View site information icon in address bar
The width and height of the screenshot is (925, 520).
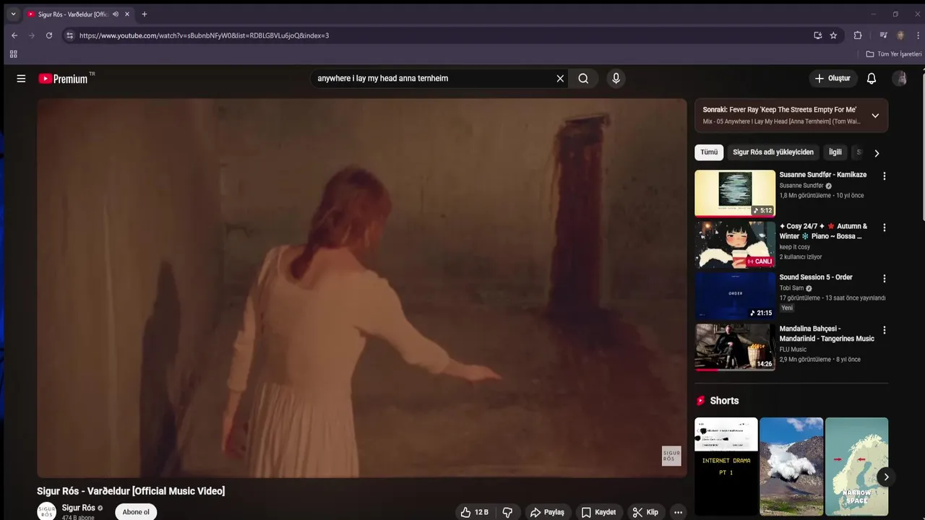[69, 35]
